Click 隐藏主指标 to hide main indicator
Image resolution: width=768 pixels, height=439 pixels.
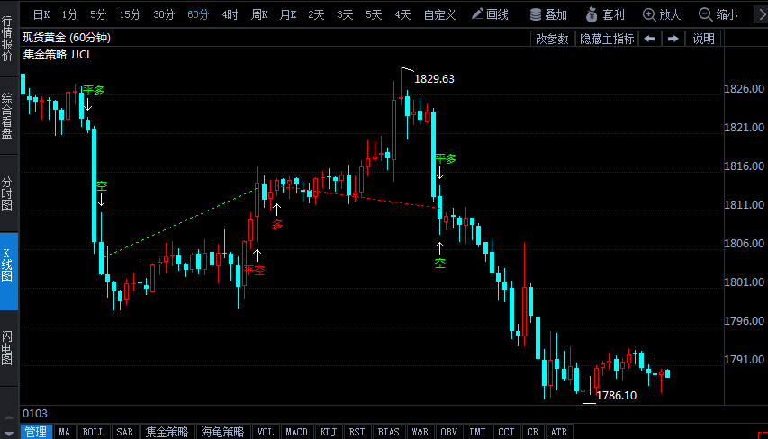coord(607,39)
